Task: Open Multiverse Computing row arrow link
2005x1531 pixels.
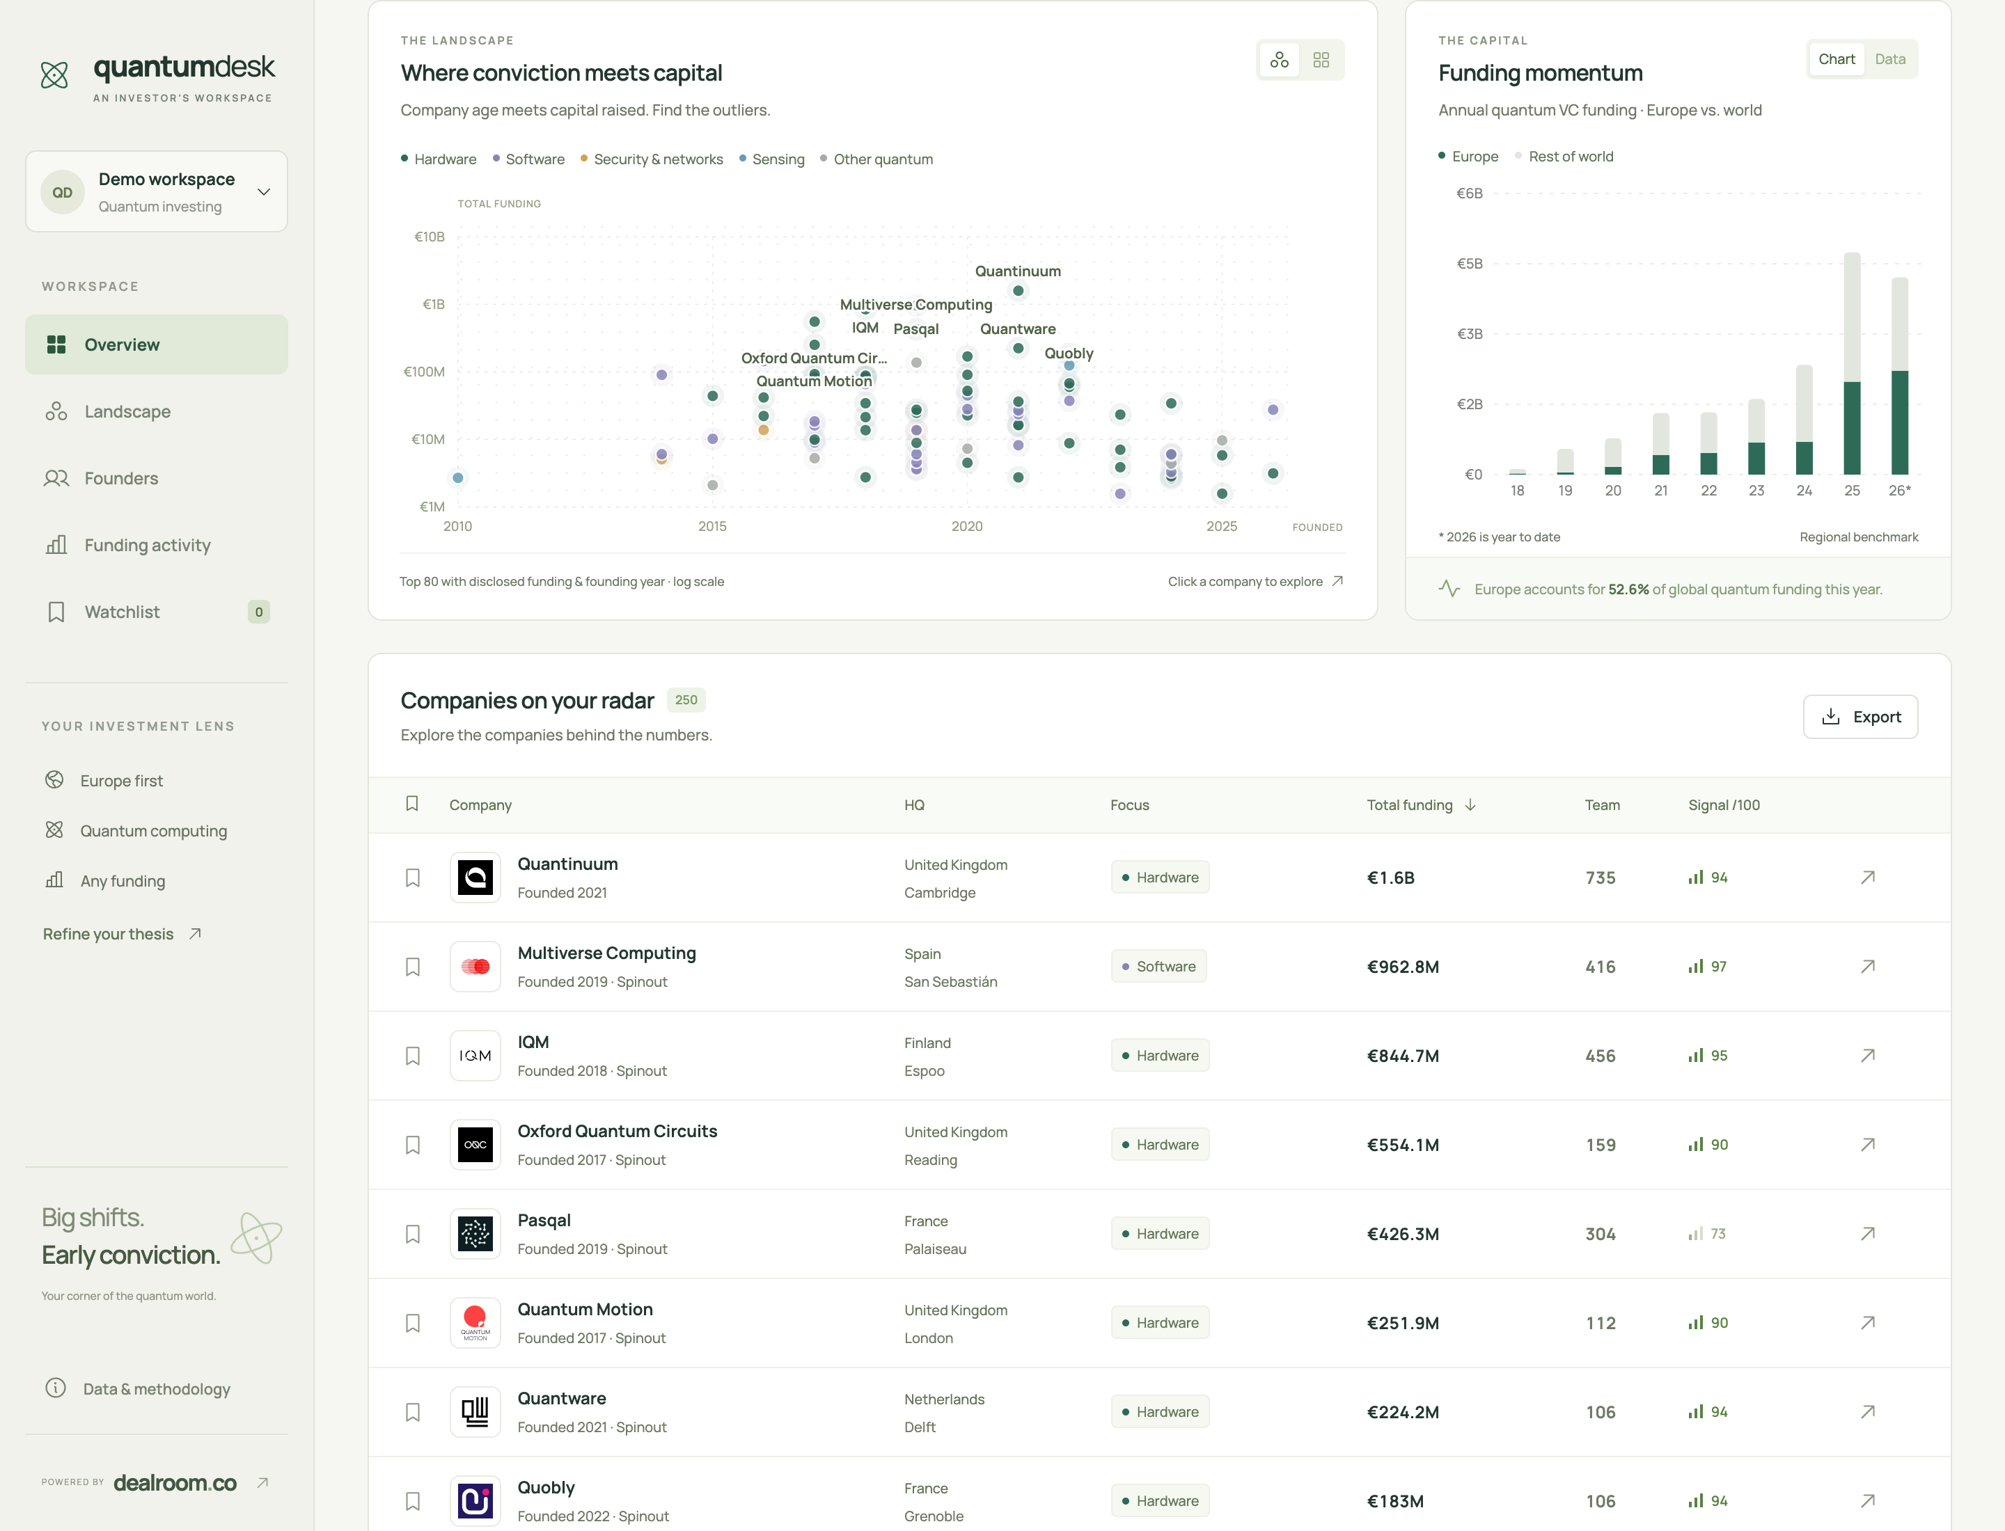Action: click(x=1867, y=967)
